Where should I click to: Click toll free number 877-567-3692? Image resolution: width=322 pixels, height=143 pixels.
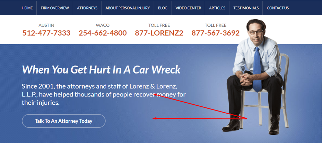[215, 33]
